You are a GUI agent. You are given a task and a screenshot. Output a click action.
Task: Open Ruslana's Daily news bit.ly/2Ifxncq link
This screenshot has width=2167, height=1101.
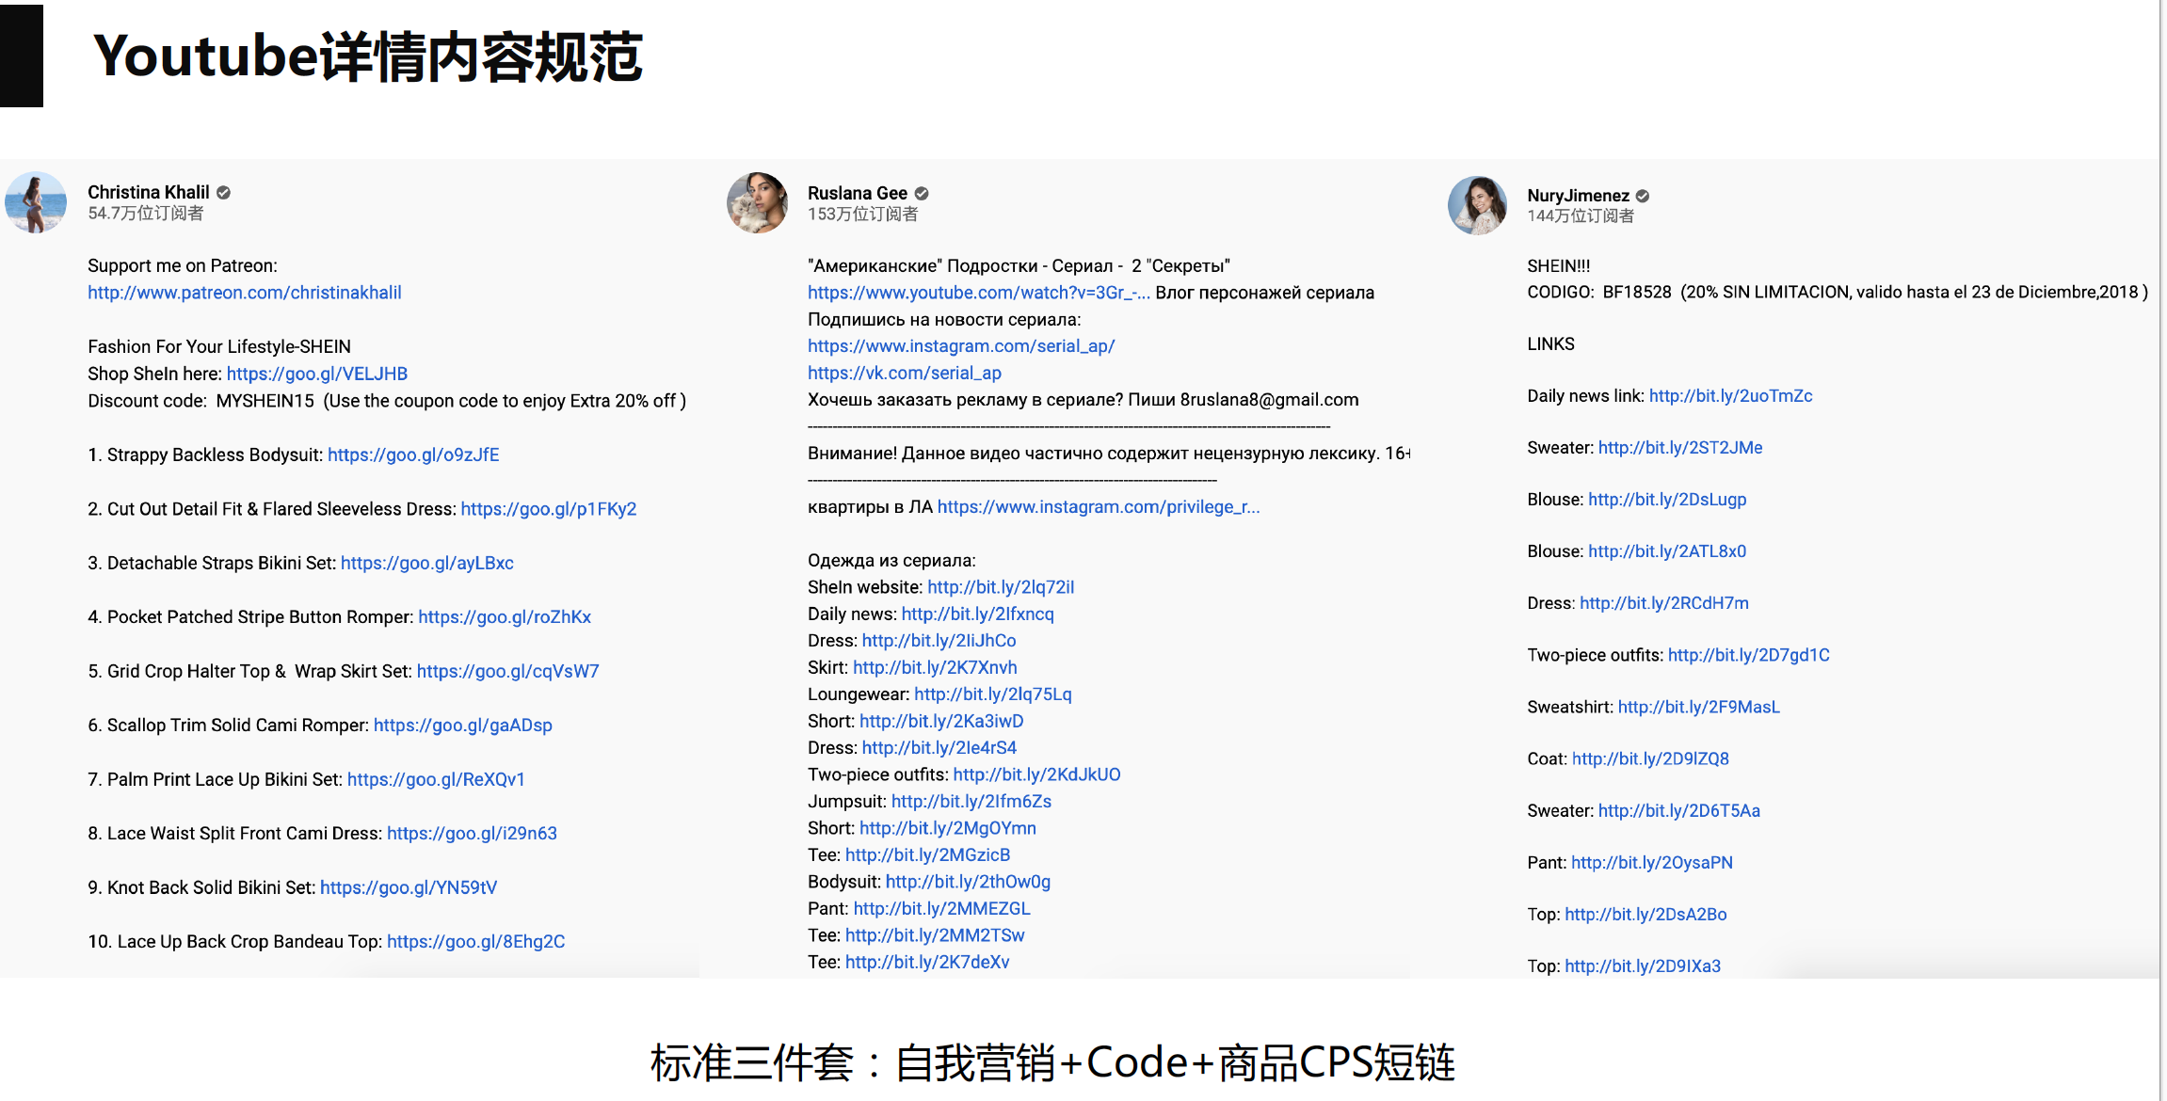978,614
